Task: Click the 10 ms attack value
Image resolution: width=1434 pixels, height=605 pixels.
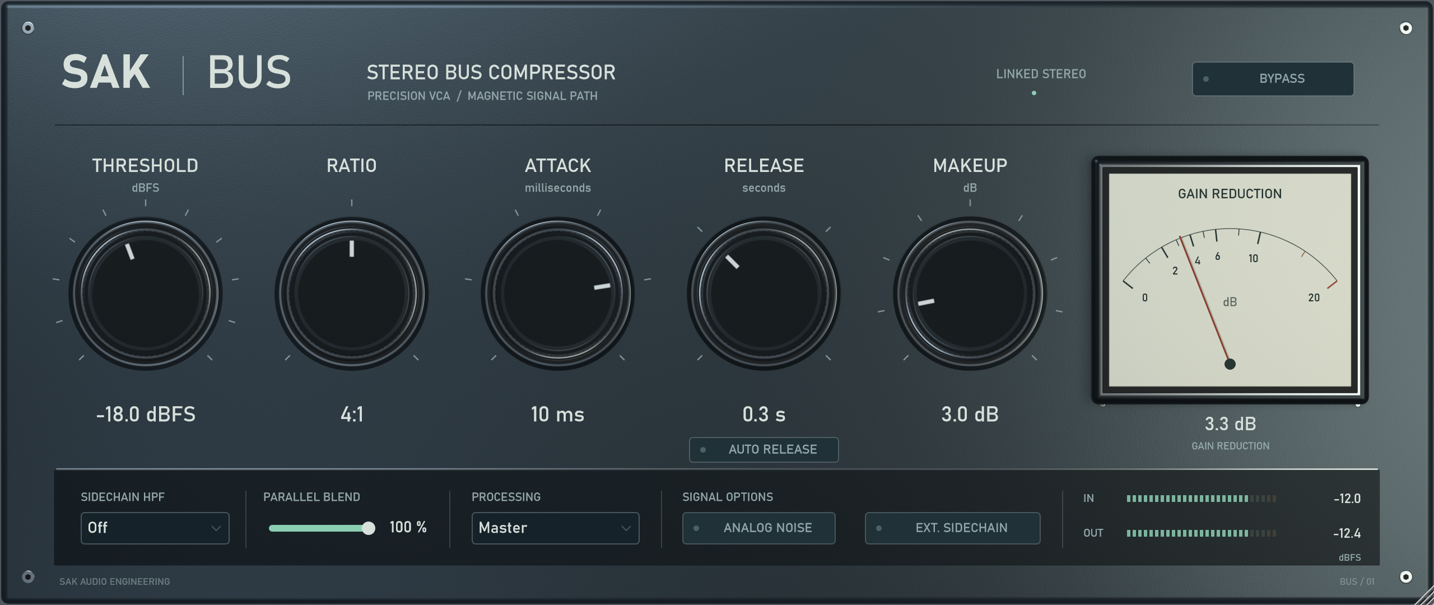Action: (558, 415)
